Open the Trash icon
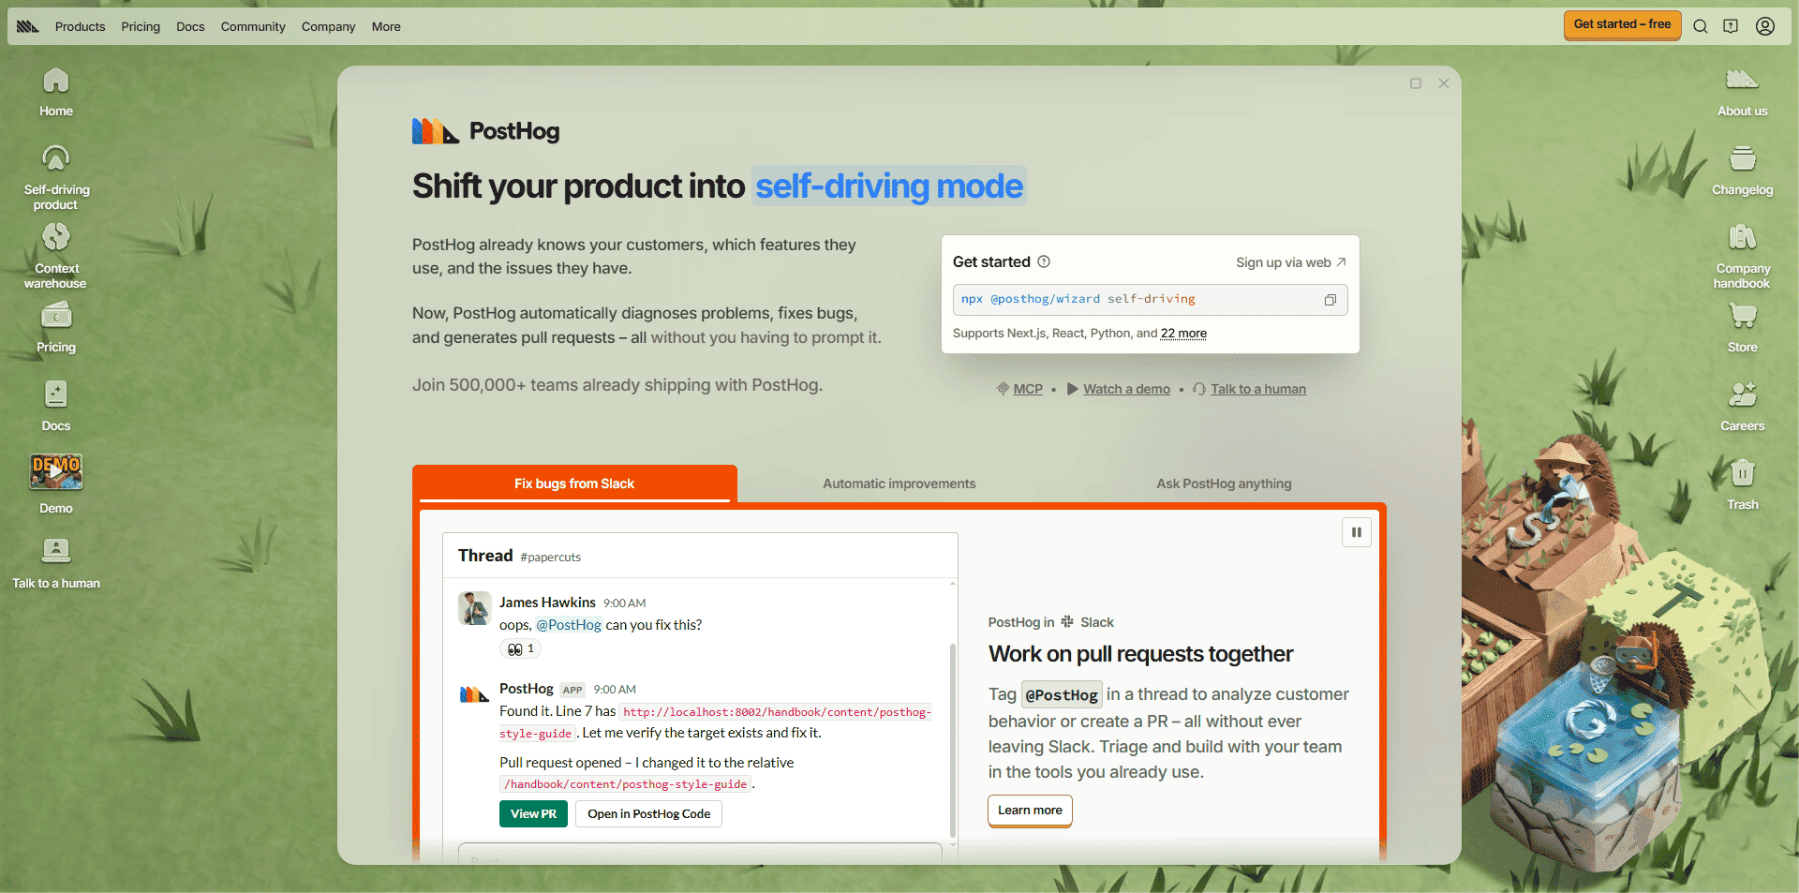This screenshot has height=893, width=1799. point(1742,484)
